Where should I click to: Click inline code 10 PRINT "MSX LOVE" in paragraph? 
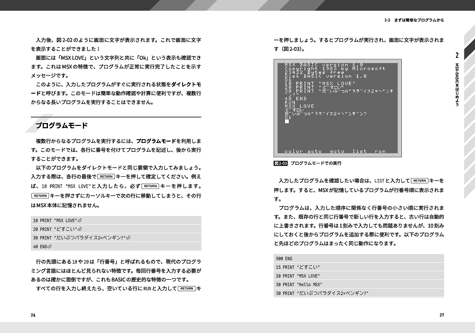(66, 186)
